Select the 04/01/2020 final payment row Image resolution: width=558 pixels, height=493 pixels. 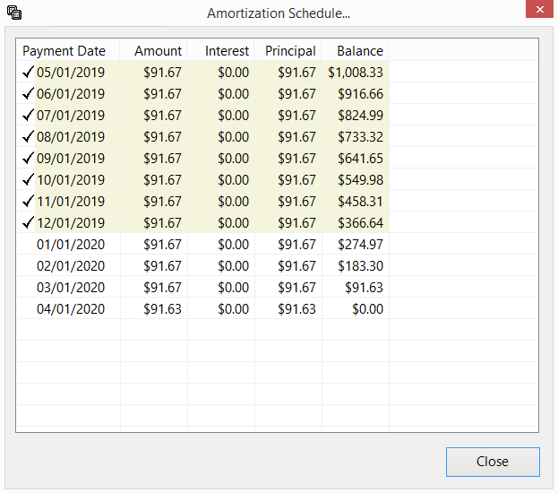tap(71, 309)
